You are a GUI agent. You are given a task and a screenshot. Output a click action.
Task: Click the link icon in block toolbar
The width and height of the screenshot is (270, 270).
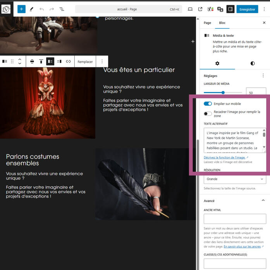68,61
